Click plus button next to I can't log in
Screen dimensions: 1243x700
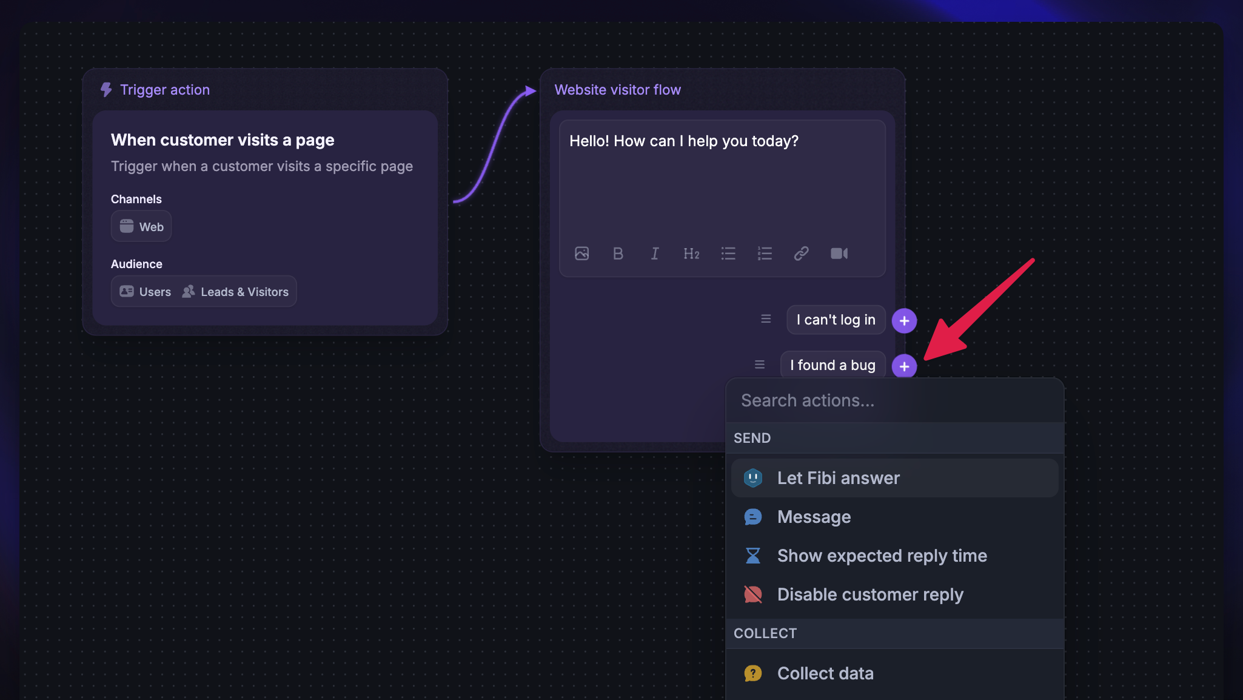[x=904, y=321]
